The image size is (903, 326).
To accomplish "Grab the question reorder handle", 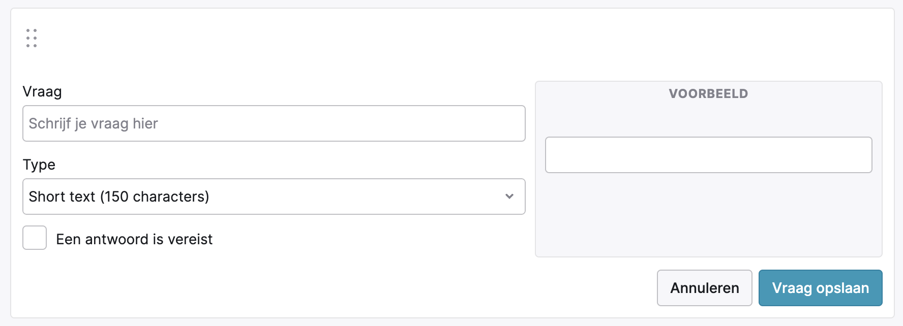I will tap(32, 38).
